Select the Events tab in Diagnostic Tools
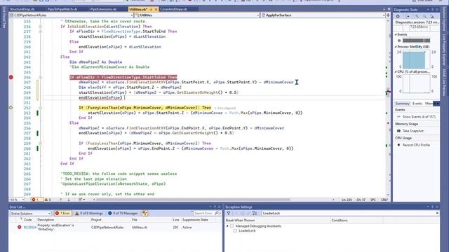449x252 pixels. click(417, 104)
